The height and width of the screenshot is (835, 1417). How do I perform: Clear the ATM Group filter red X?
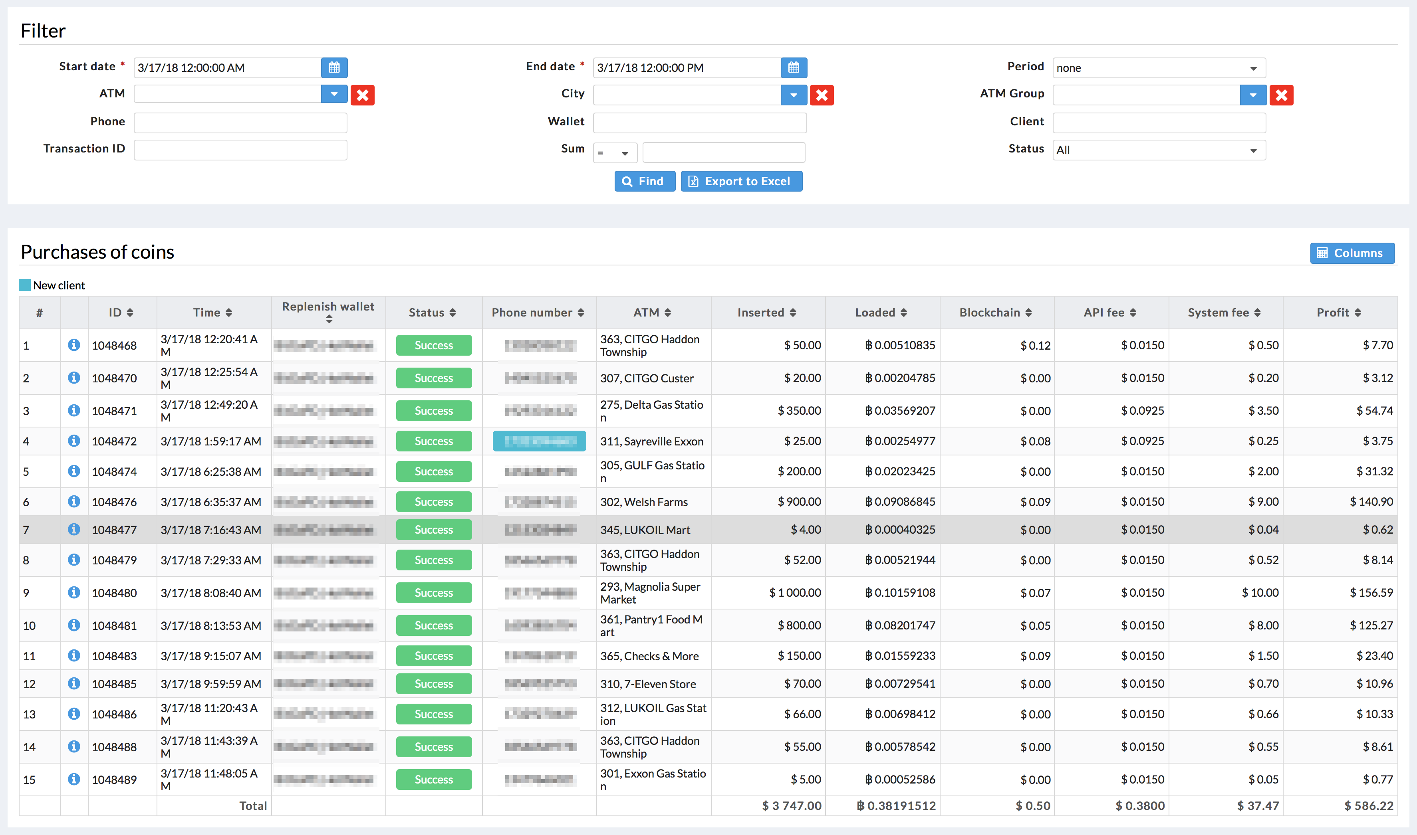pos(1281,95)
